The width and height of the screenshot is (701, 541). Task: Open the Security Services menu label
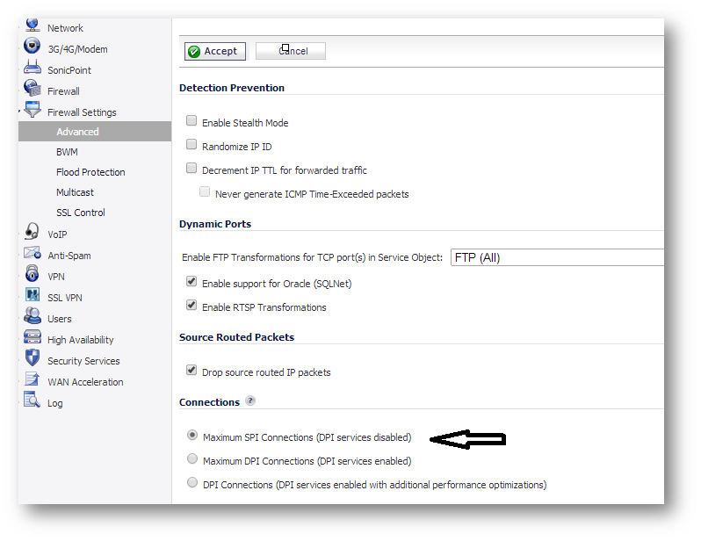point(83,361)
